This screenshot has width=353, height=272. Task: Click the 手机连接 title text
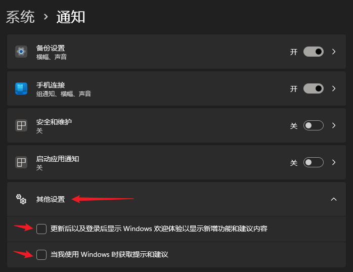[51, 85]
